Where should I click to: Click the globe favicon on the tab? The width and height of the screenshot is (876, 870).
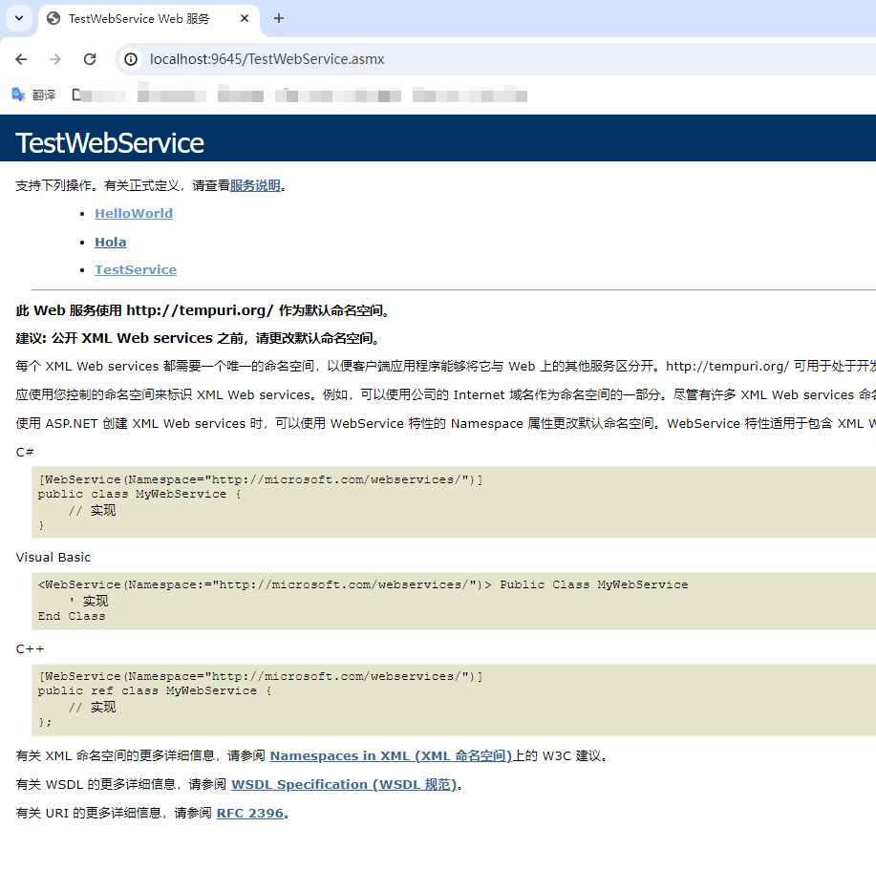click(53, 19)
